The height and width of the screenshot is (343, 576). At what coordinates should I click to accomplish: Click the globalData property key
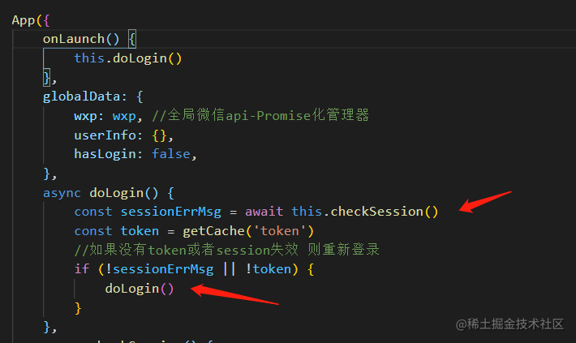click(x=82, y=96)
